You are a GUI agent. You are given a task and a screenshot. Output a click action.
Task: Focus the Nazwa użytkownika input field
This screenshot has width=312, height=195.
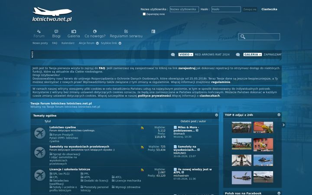pos(184,9)
